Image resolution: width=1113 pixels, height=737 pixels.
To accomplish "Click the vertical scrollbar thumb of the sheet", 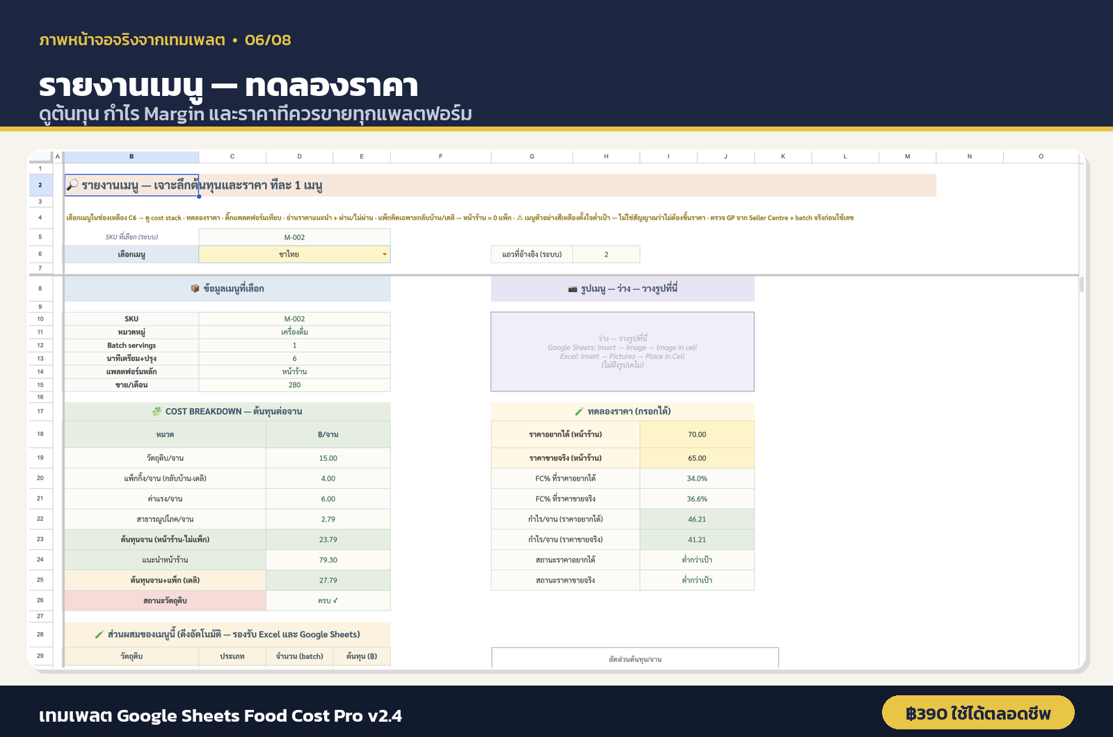I will (x=1082, y=284).
